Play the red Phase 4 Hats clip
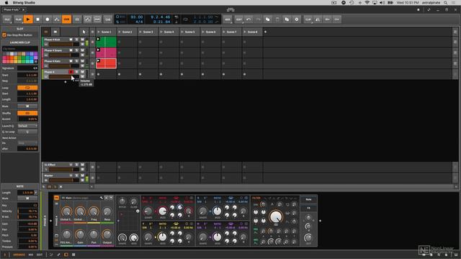461x259 pixels. 98,60
